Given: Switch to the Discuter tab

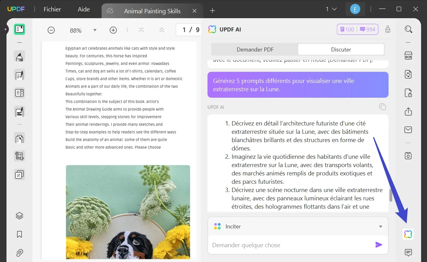Looking at the screenshot, I should [x=341, y=49].
